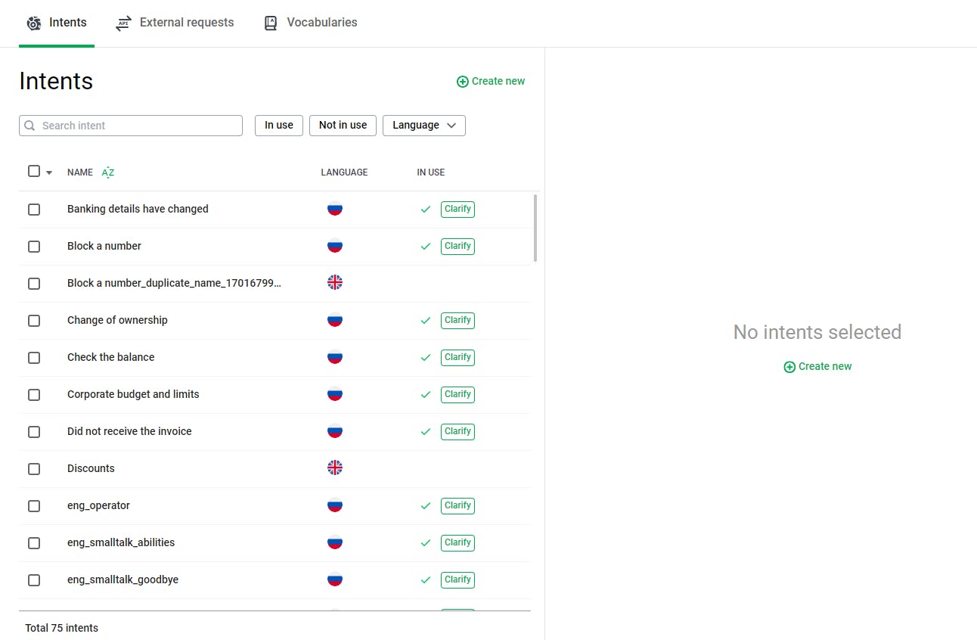Screen dimensions: 977x640
Task: Click the UK flag for Block a number duplicate
Action: point(335,283)
